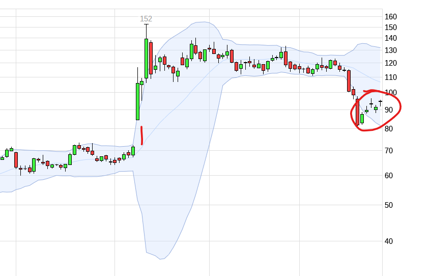Viewport: 430px width, 276px height.
Task: Click the 70 price axis label
Action: pyautogui.click(x=389, y=151)
